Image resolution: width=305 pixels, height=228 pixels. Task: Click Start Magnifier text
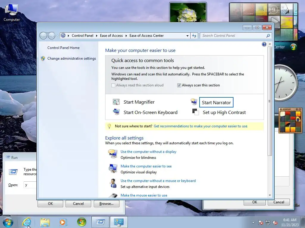click(x=139, y=102)
